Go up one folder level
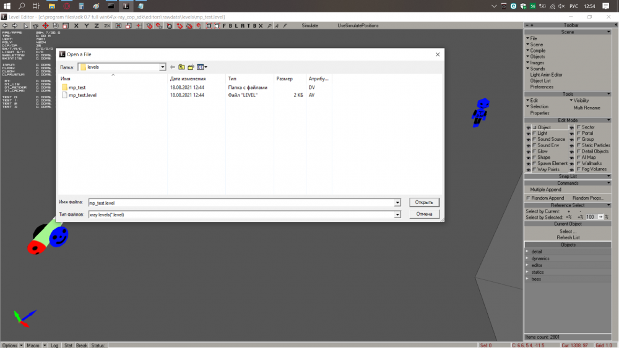This screenshot has height=348, width=619. pos(182,67)
